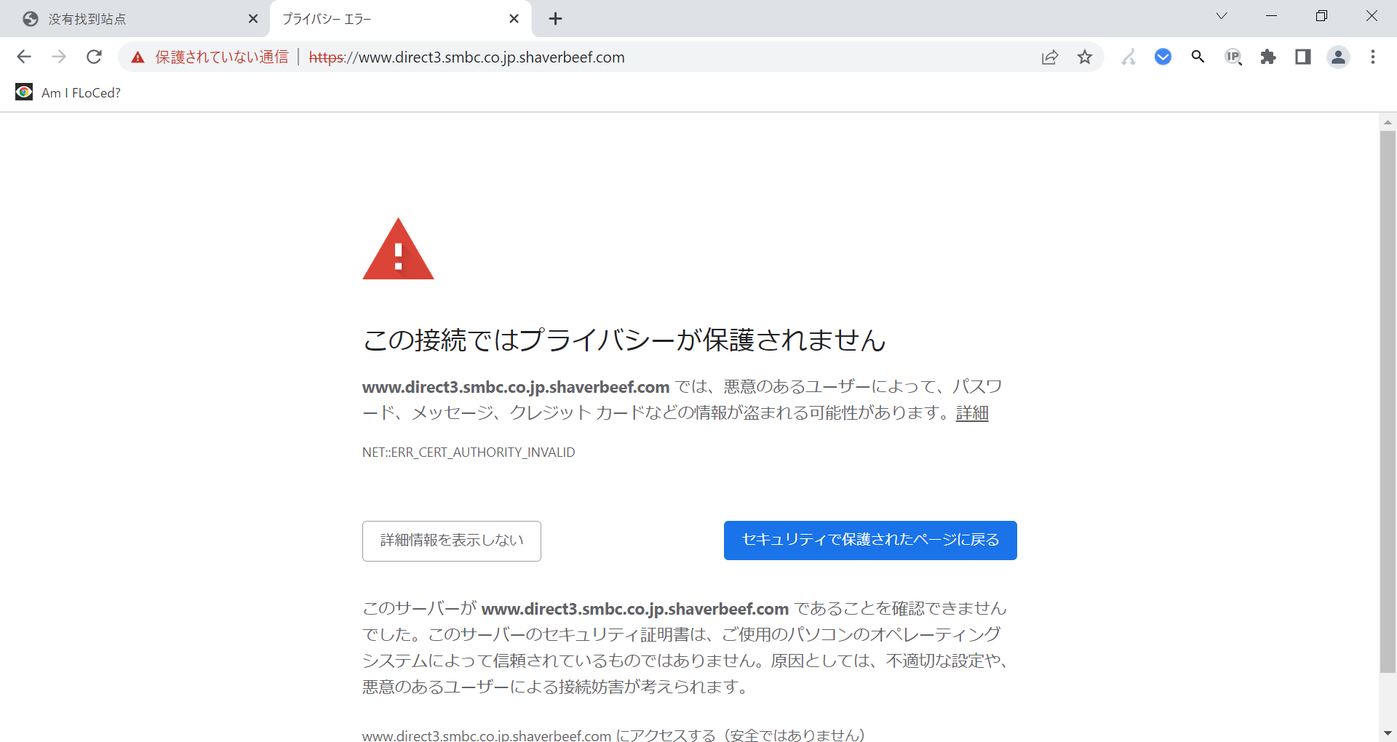Open the IP lookup extension icon

pos(1233,57)
